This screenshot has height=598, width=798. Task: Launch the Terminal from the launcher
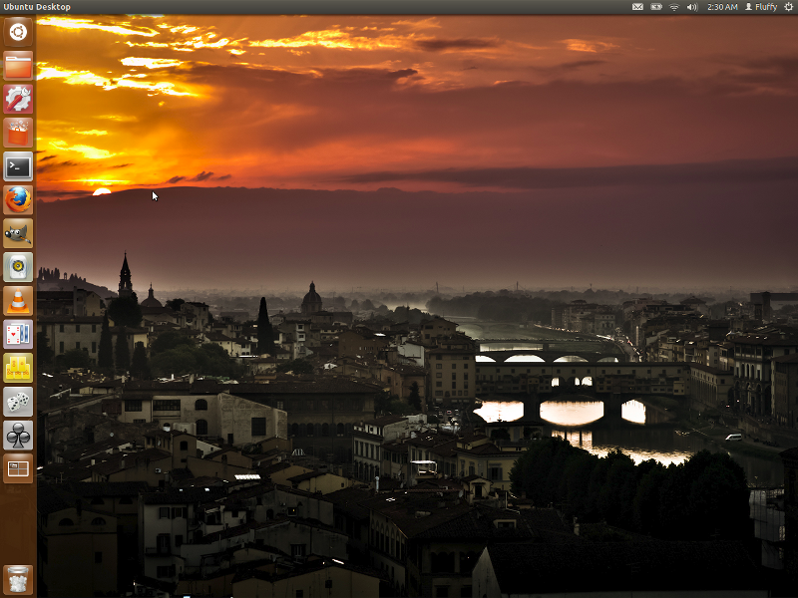click(17, 166)
